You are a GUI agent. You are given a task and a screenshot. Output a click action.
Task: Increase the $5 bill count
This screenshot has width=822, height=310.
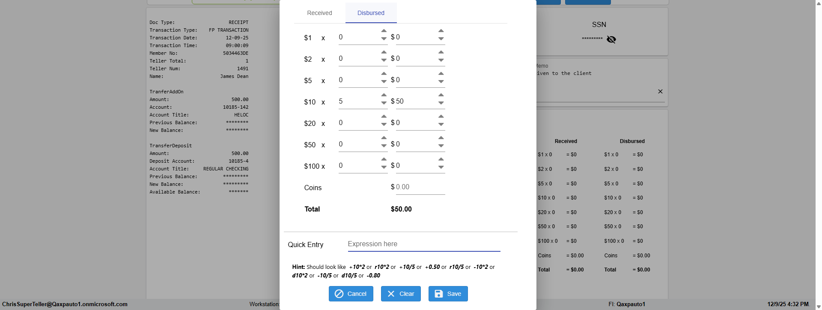coord(384,74)
